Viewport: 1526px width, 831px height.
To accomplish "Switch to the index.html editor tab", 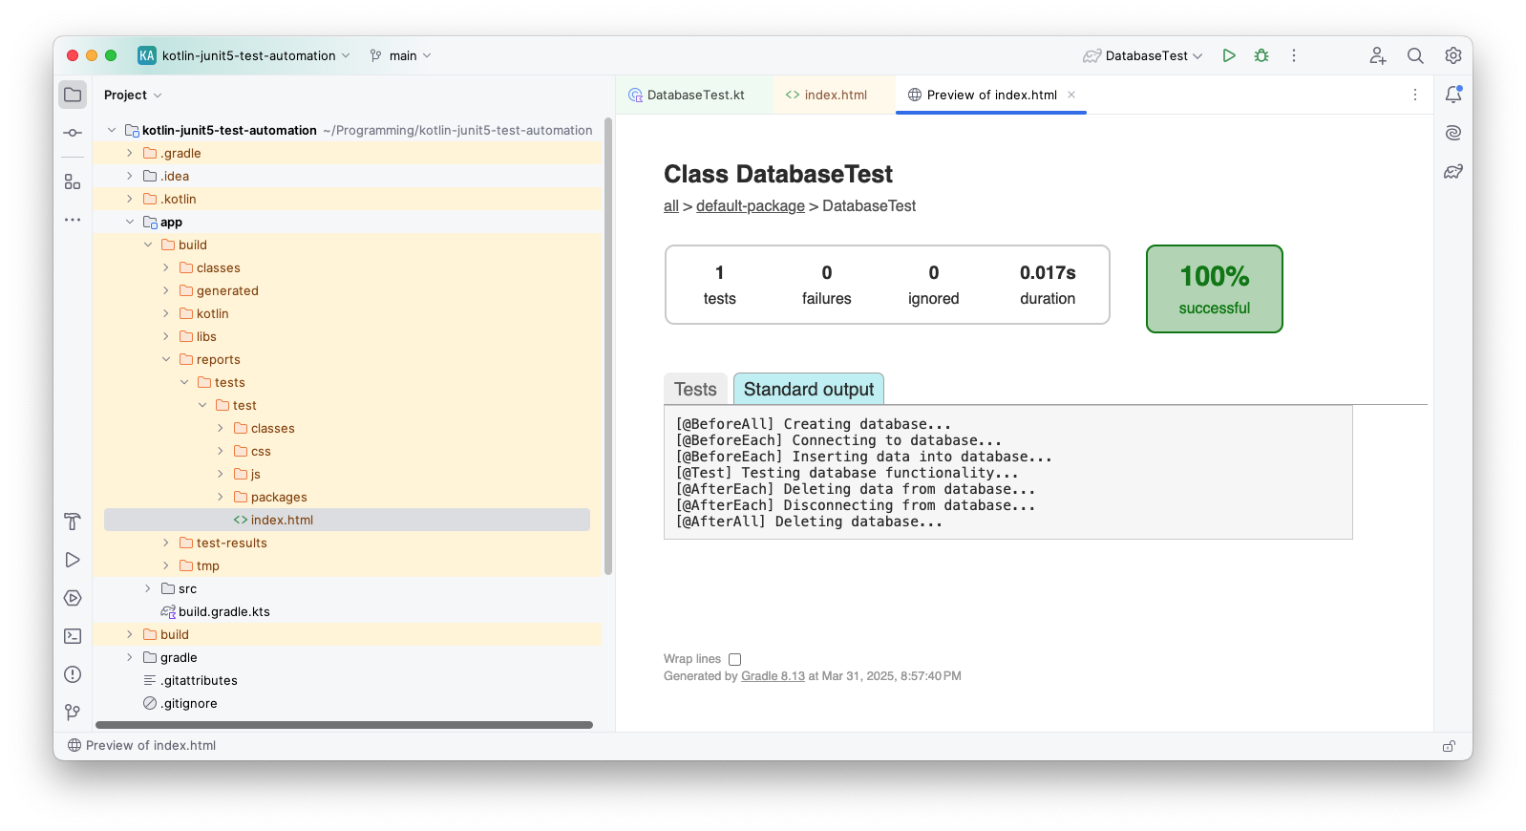I will tap(834, 95).
